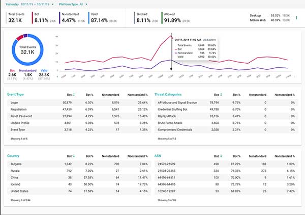Select the Total Events summary card
305x215 pixels.
(18, 18)
